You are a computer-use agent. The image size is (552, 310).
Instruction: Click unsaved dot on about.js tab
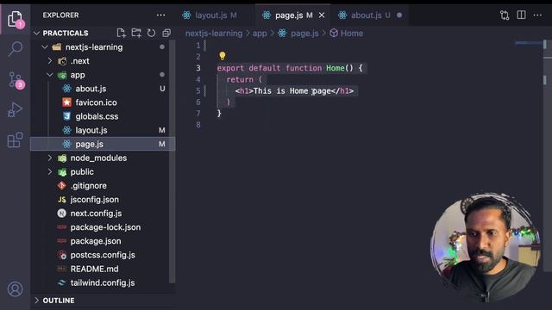pyautogui.click(x=399, y=15)
